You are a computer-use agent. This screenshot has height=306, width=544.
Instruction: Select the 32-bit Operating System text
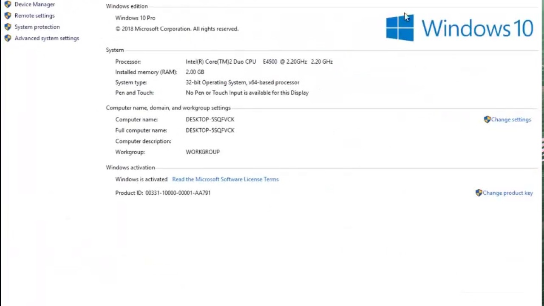pos(242,82)
